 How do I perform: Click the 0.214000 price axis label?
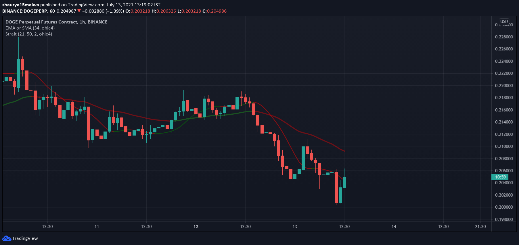click(504, 122)
